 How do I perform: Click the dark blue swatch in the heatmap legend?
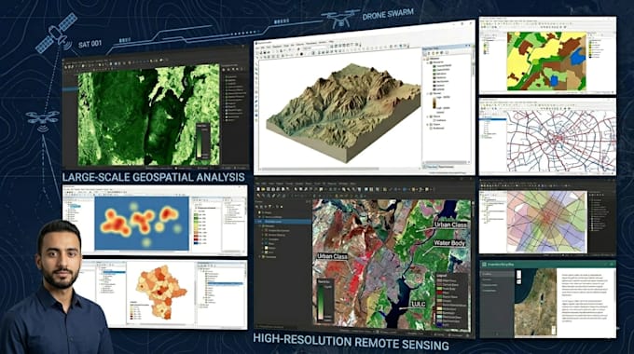(x=197, y=242)
